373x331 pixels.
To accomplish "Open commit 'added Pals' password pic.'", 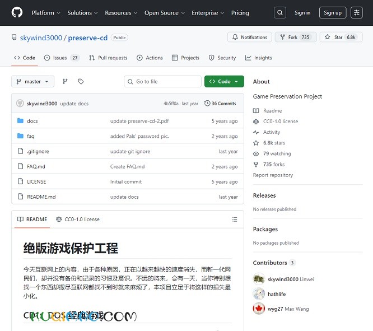I will point(139,136).
